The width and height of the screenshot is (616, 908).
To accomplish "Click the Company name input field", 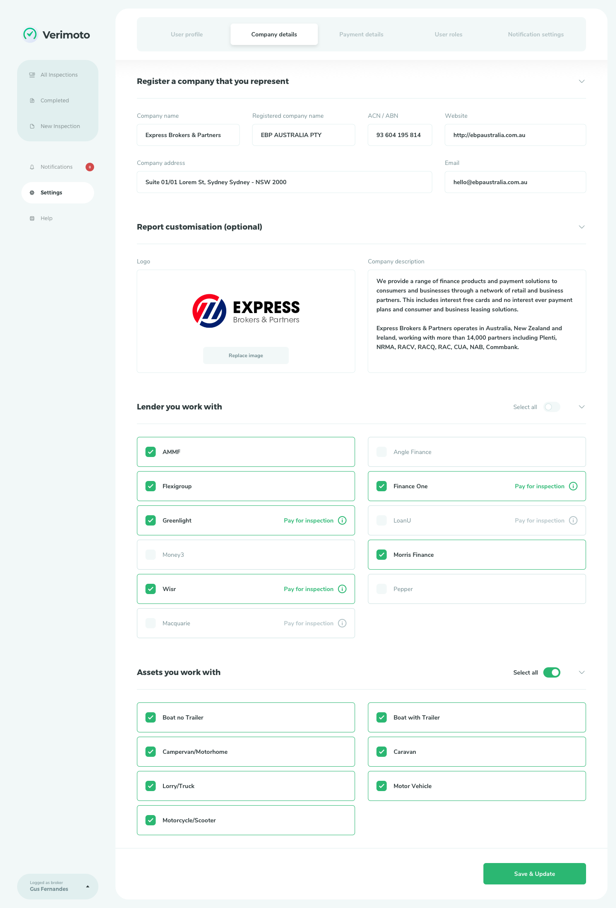I will (x=188, y=135).
